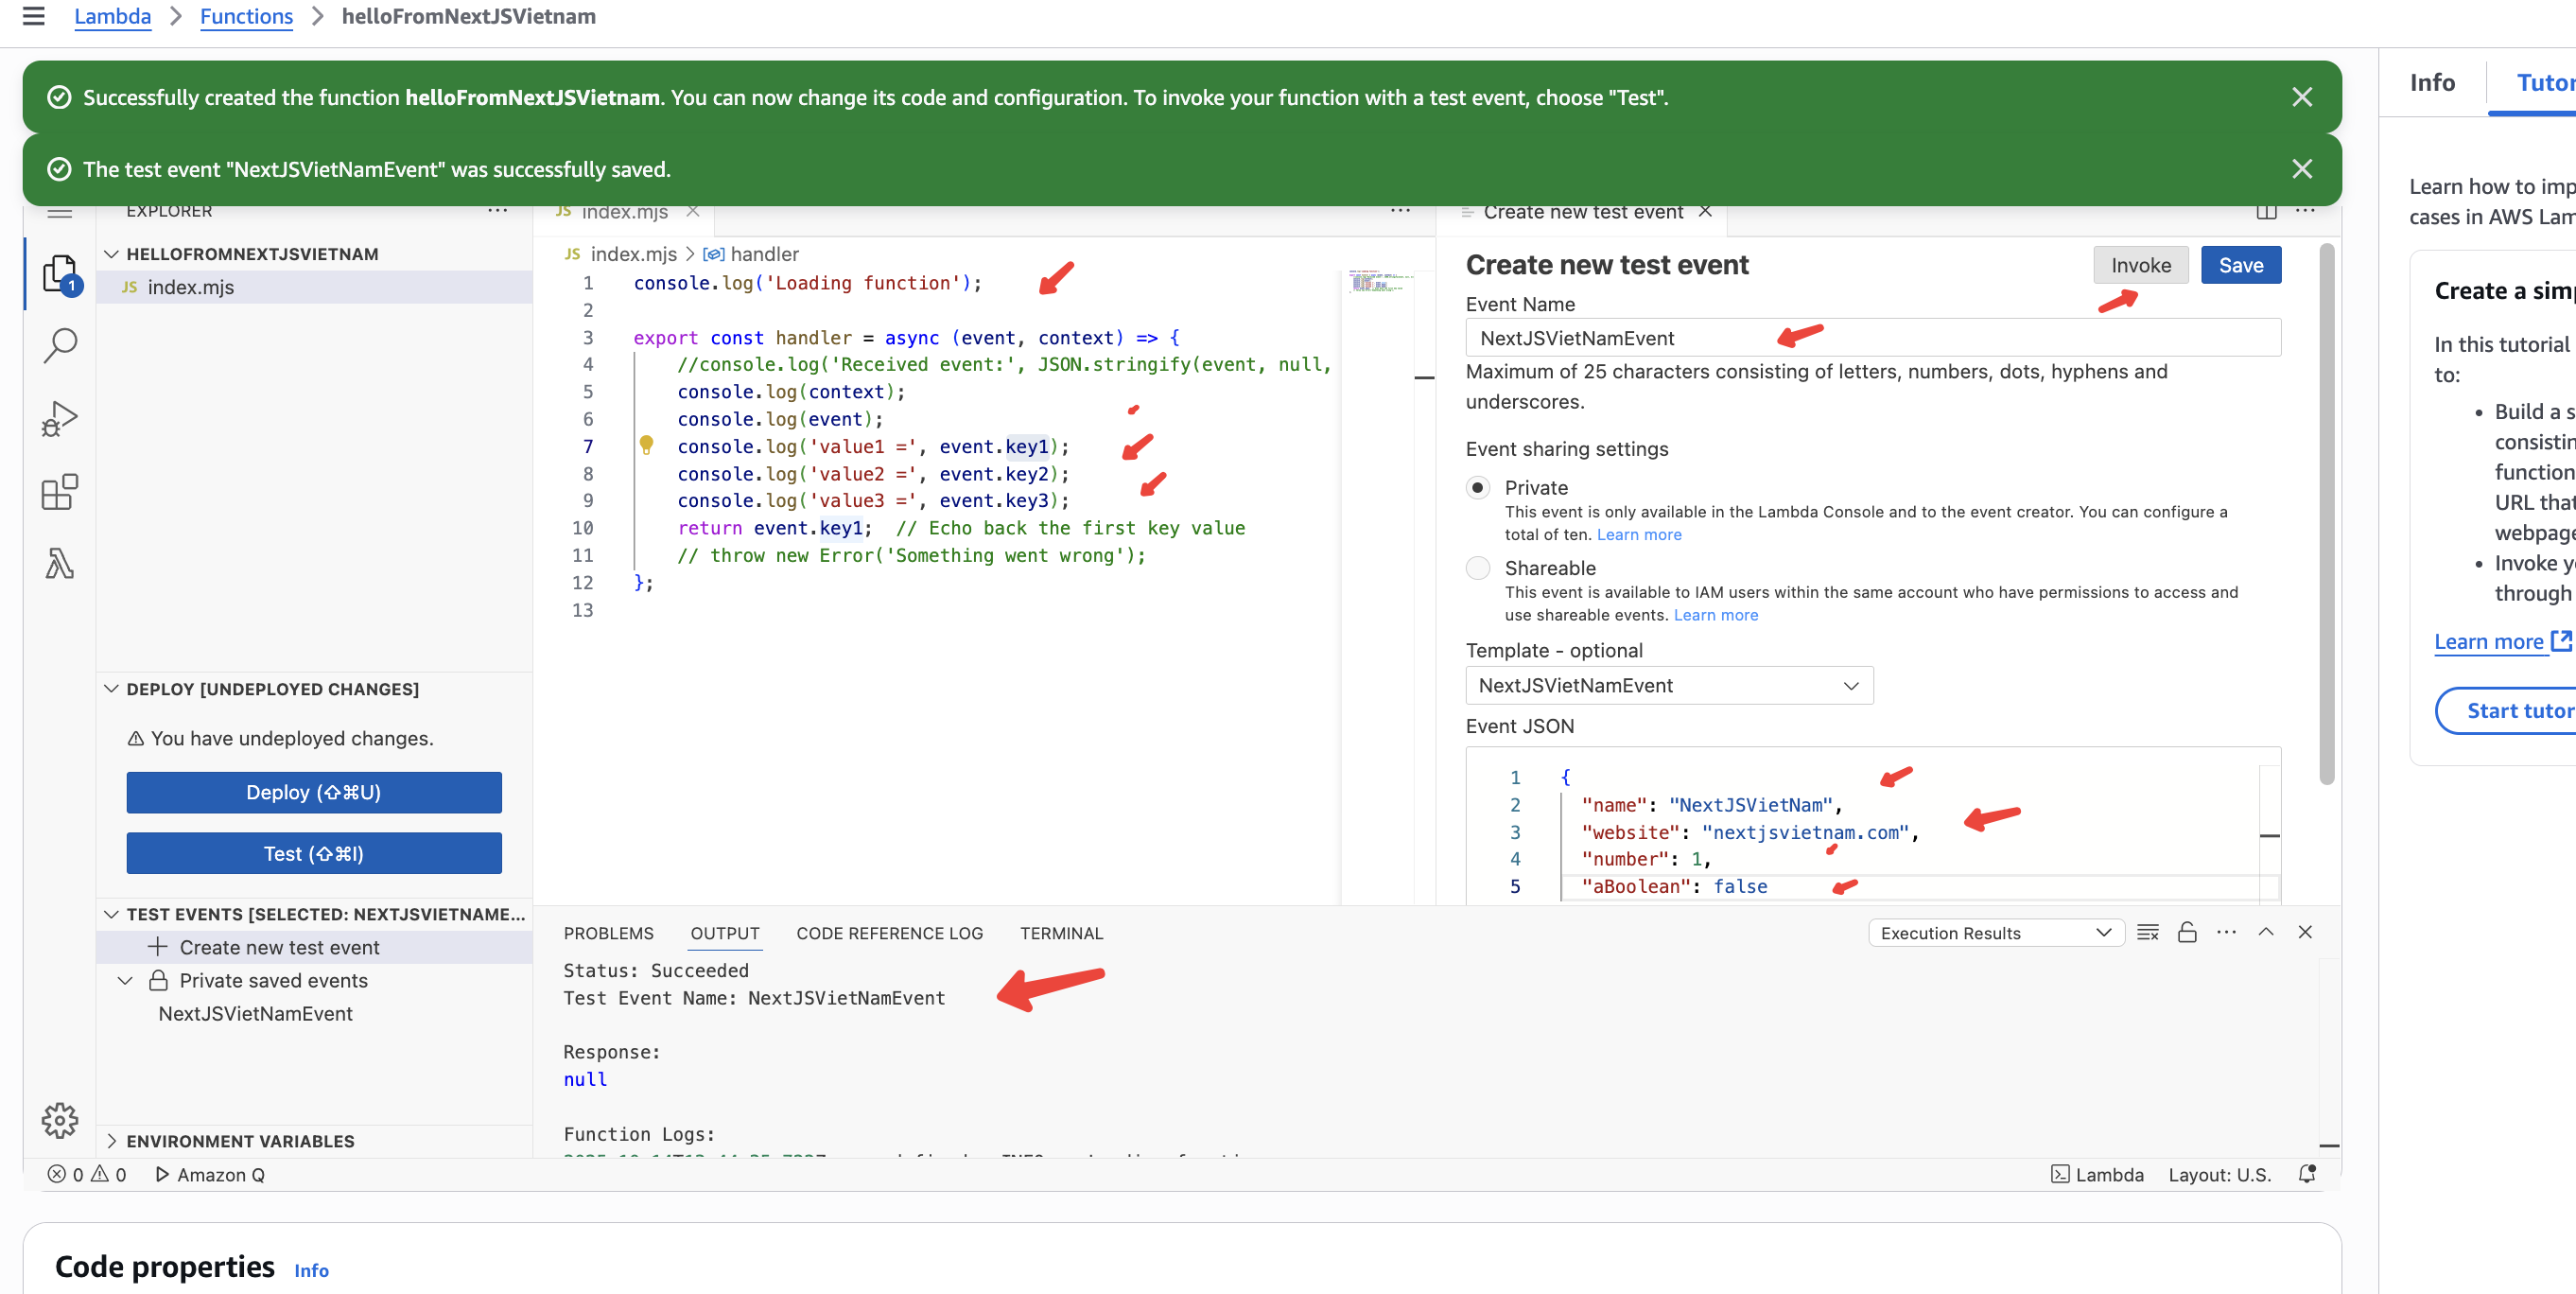Viewport: 2576px width, 1294px height.
Task: Click the notification bell in status bar
Action: [x=2307, y=1174]
